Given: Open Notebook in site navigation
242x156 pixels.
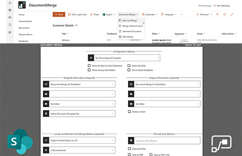Looking at the screenshot, I should pos(23,41).
